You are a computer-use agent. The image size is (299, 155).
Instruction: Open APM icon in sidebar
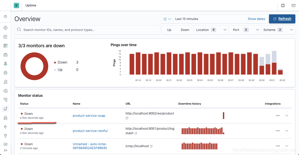click(5, 100)
